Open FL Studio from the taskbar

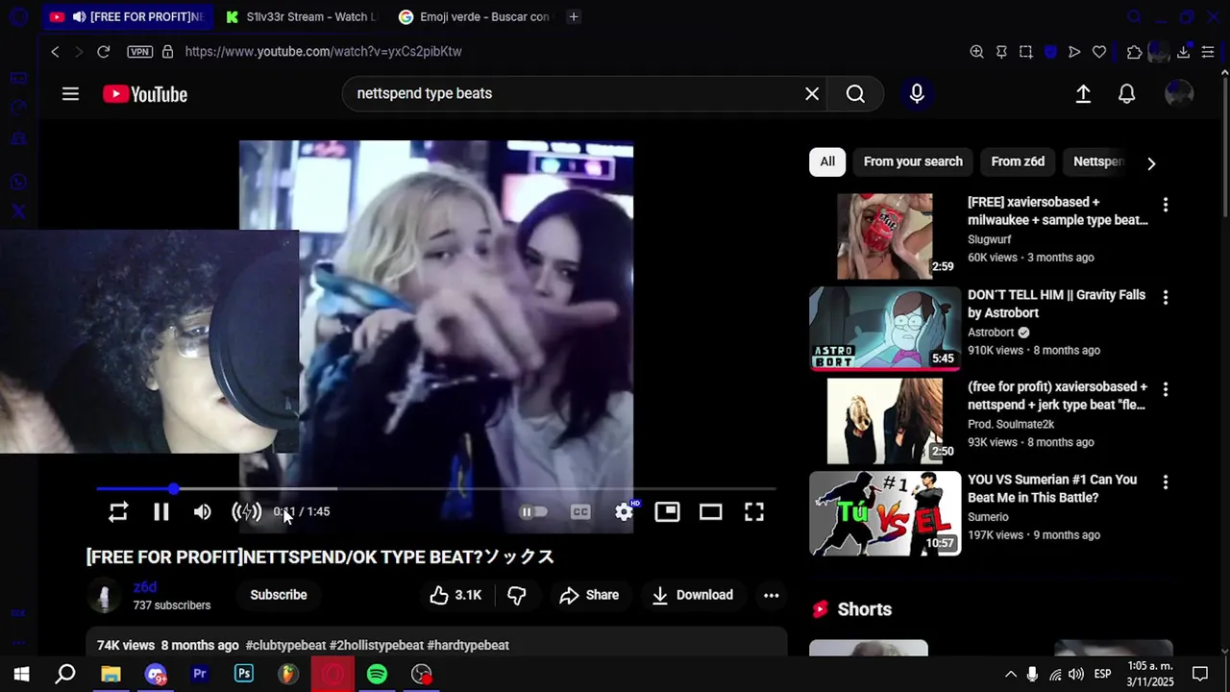pyautogui.click(x=288, y=674)
